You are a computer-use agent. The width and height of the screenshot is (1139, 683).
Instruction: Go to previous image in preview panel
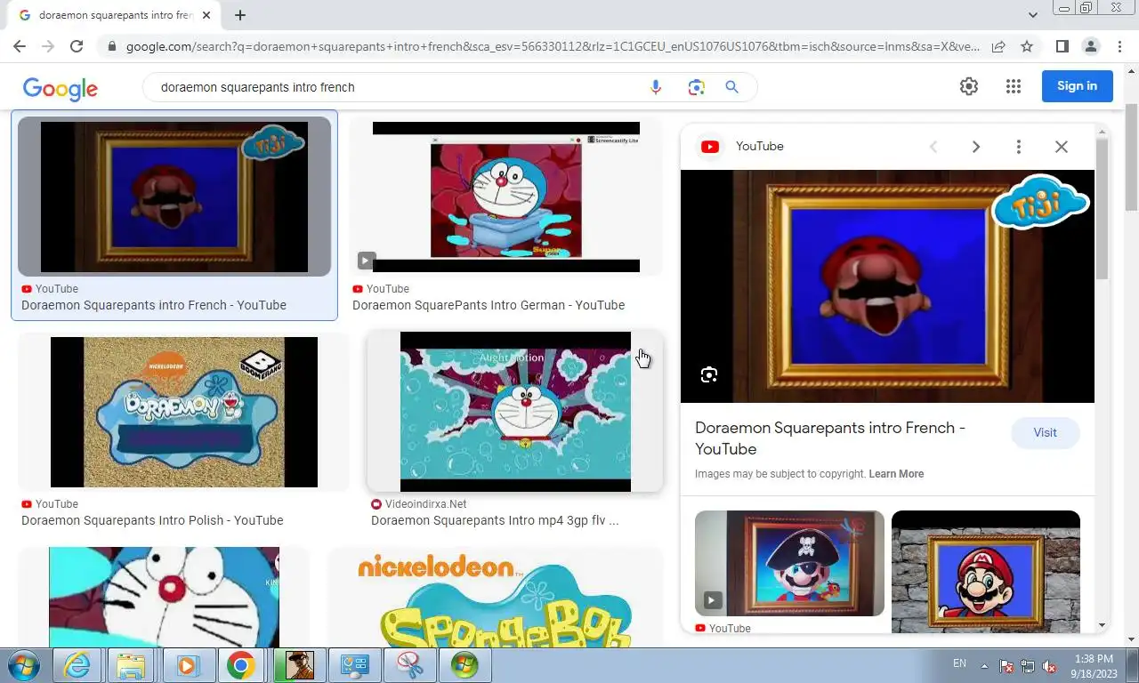pyautogui.click(x=933, y=147)
